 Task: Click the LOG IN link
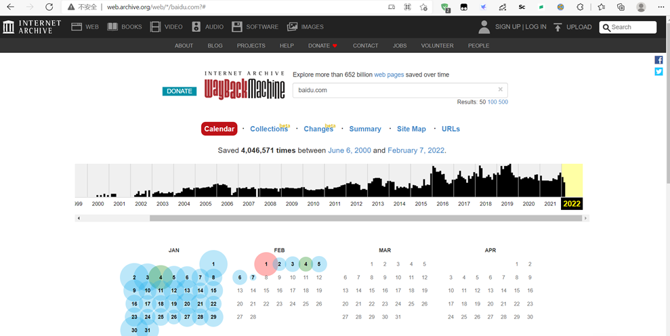(x=536, y=26)
